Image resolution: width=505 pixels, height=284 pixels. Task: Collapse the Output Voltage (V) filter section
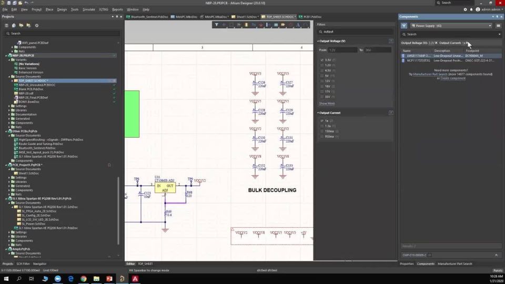click(x=318, y=41)
